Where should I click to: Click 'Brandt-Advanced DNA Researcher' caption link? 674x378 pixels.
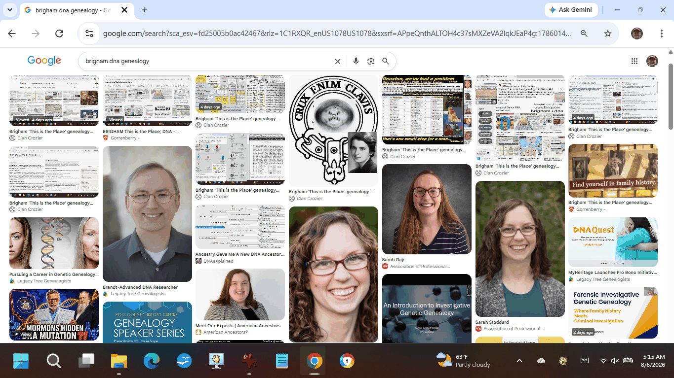pyautogui.click(x=140, y=287)
